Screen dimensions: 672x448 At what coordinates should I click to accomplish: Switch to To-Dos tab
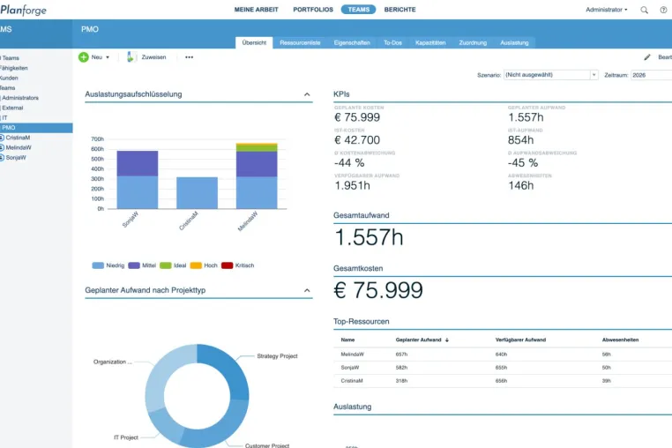click(392, 42)
